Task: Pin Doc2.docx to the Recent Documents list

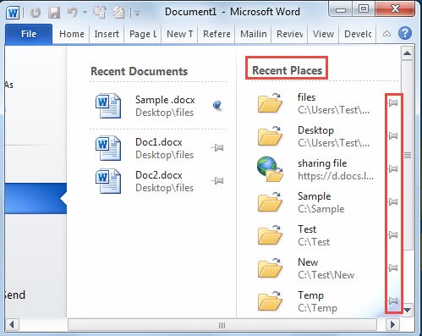Action: [x=217, y=180]
